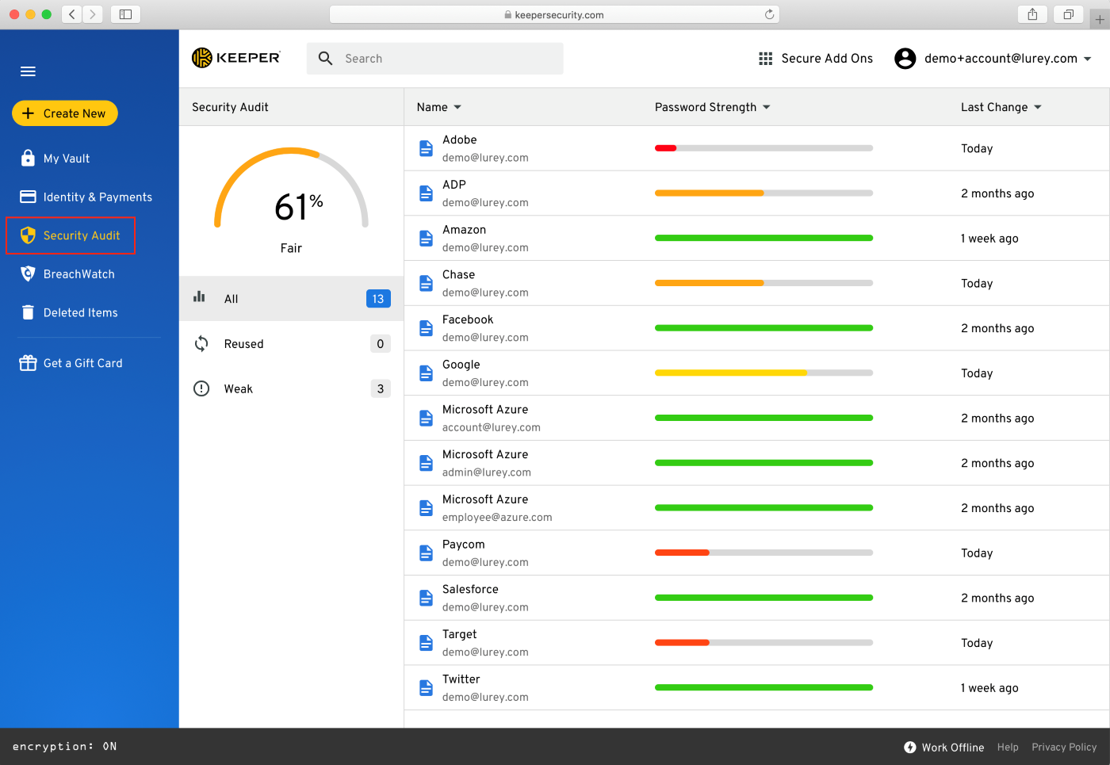
Task: Go back in Safari
Action: [72, 14]
